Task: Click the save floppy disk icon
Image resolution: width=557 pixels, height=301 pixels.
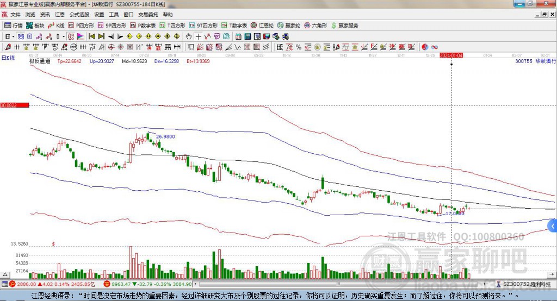Action: pos(267,36)
